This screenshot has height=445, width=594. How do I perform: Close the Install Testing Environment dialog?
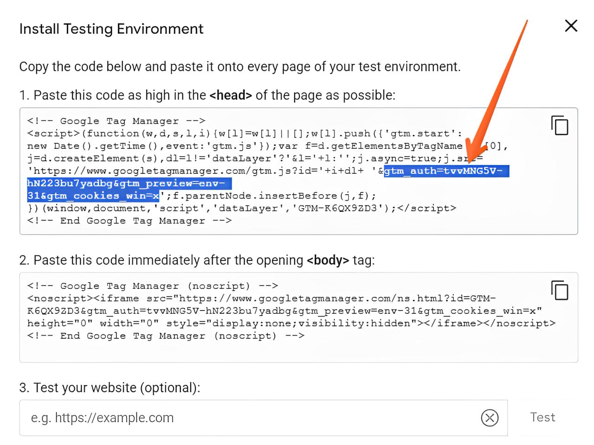(571, 26)
